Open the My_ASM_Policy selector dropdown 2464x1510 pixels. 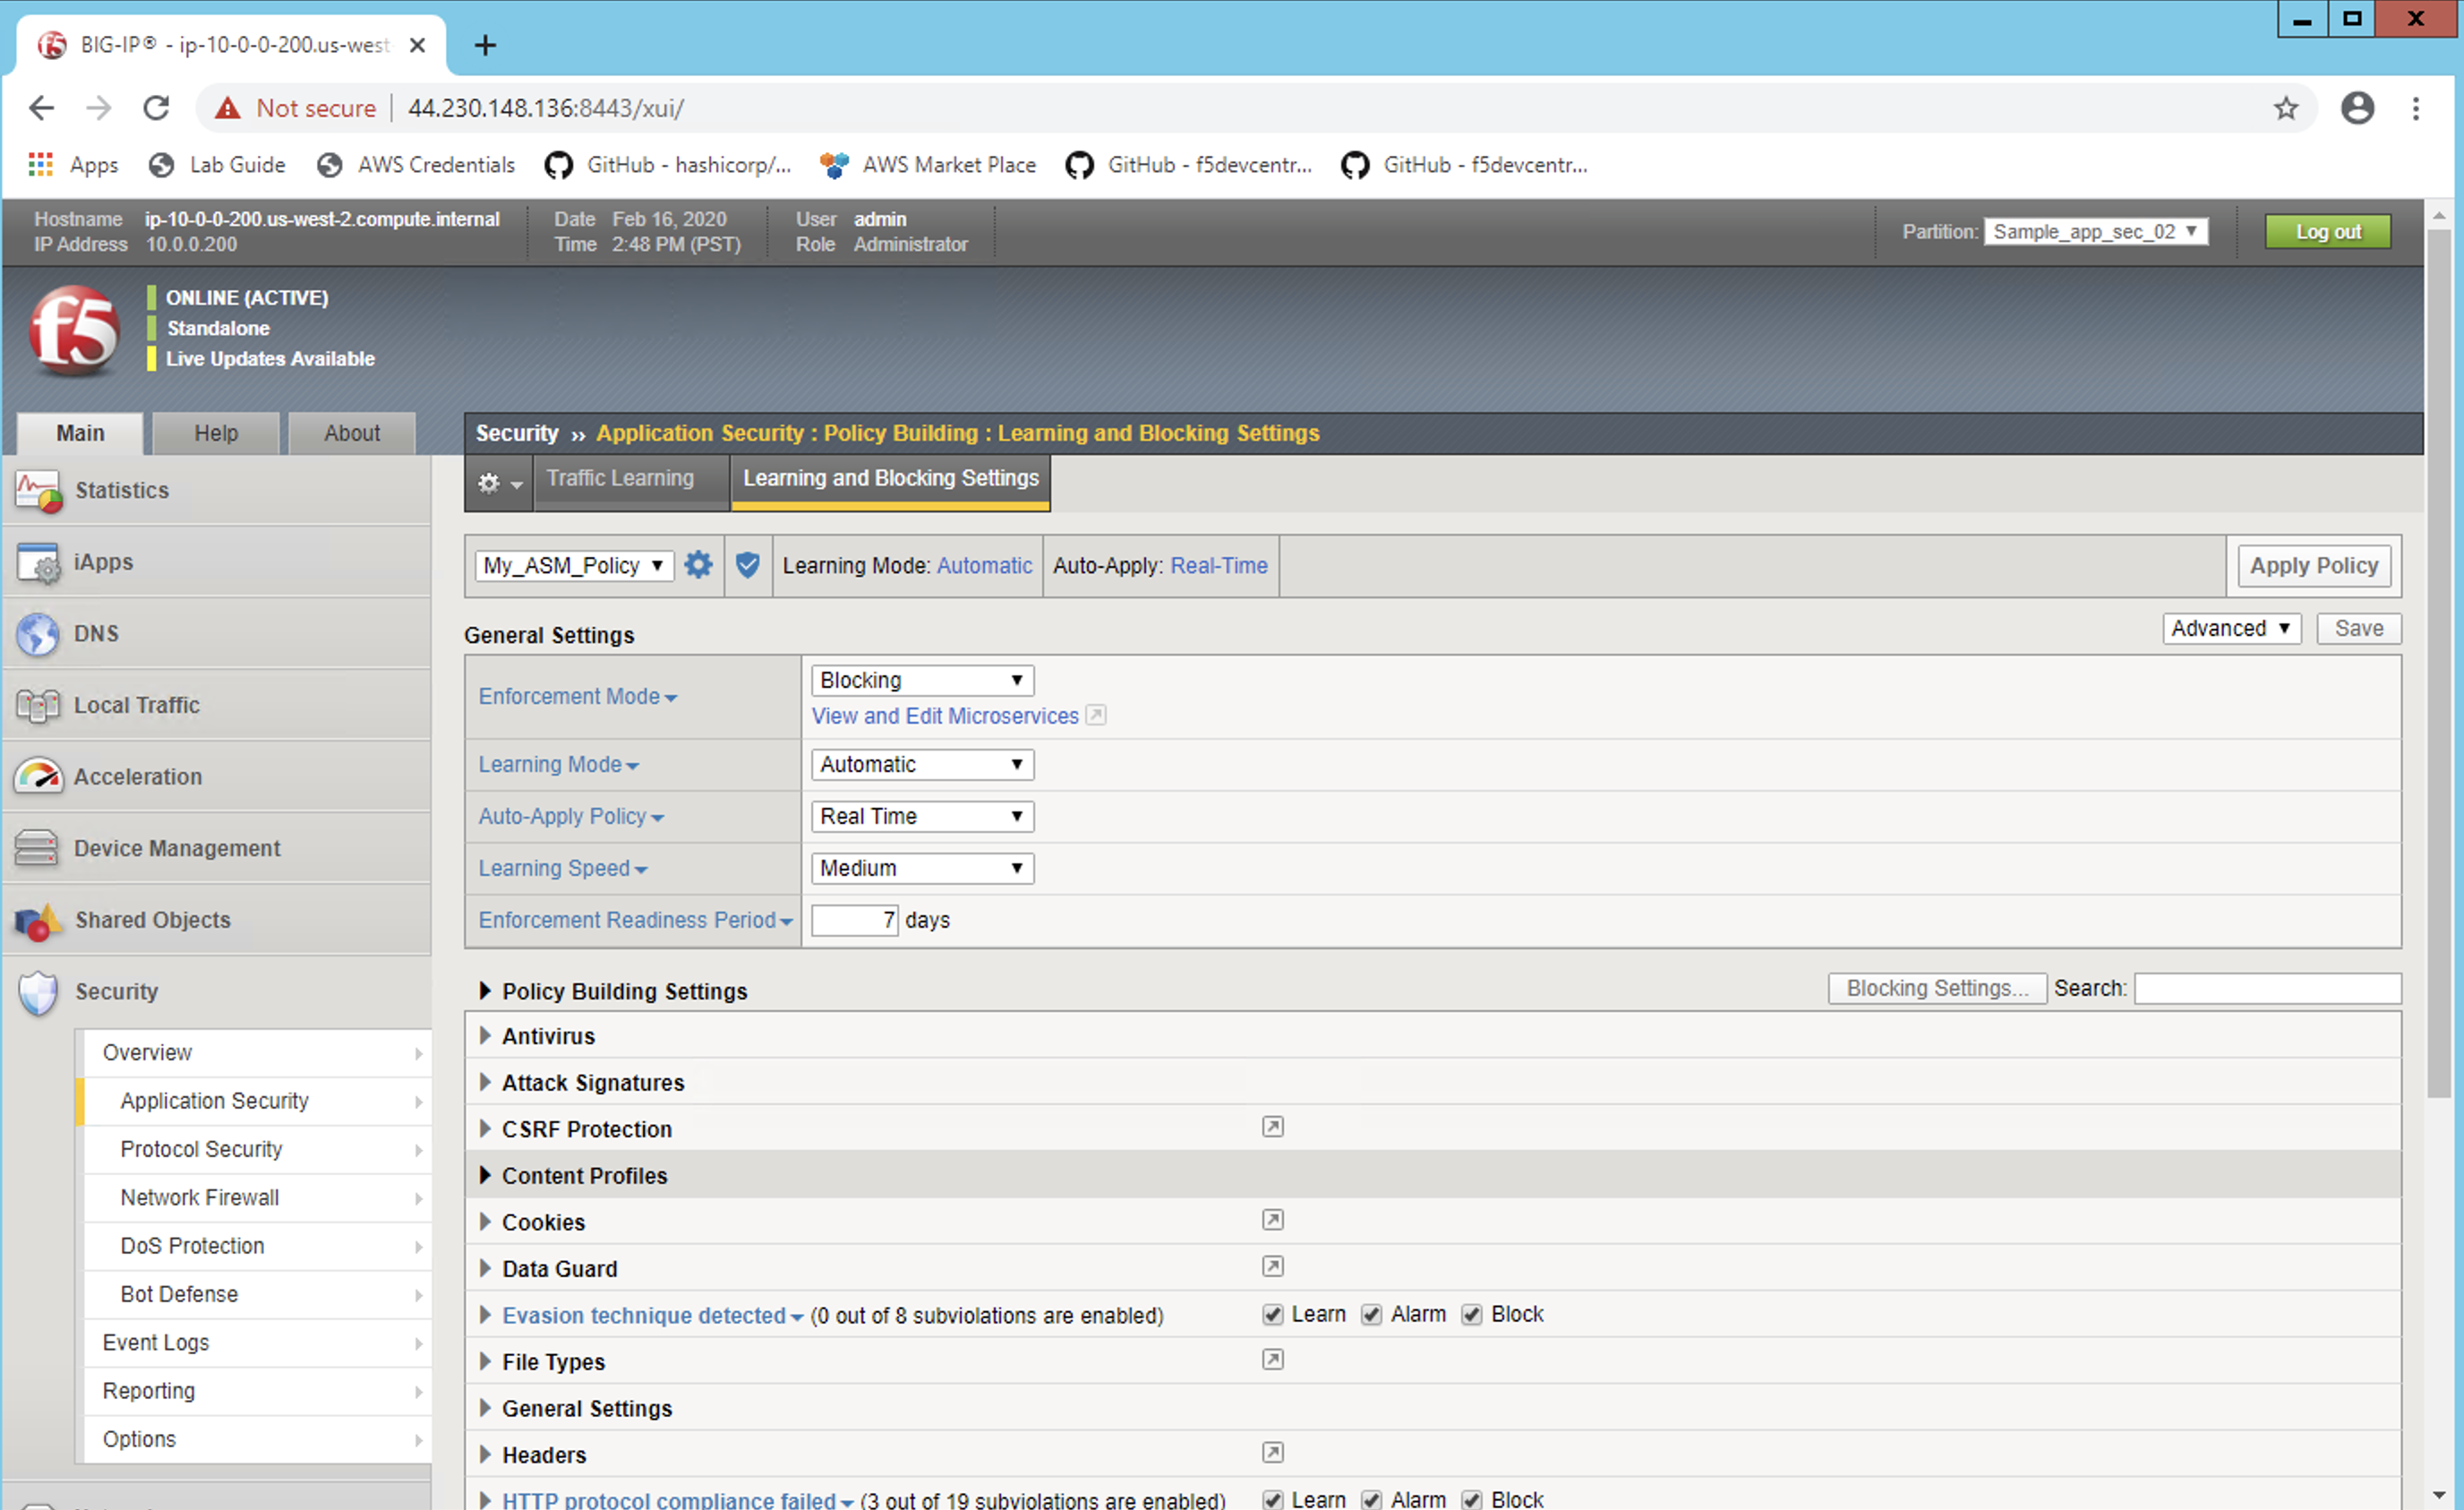[574, 566]
